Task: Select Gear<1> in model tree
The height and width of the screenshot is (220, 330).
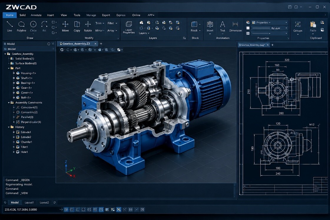Action: pos(26,88)
